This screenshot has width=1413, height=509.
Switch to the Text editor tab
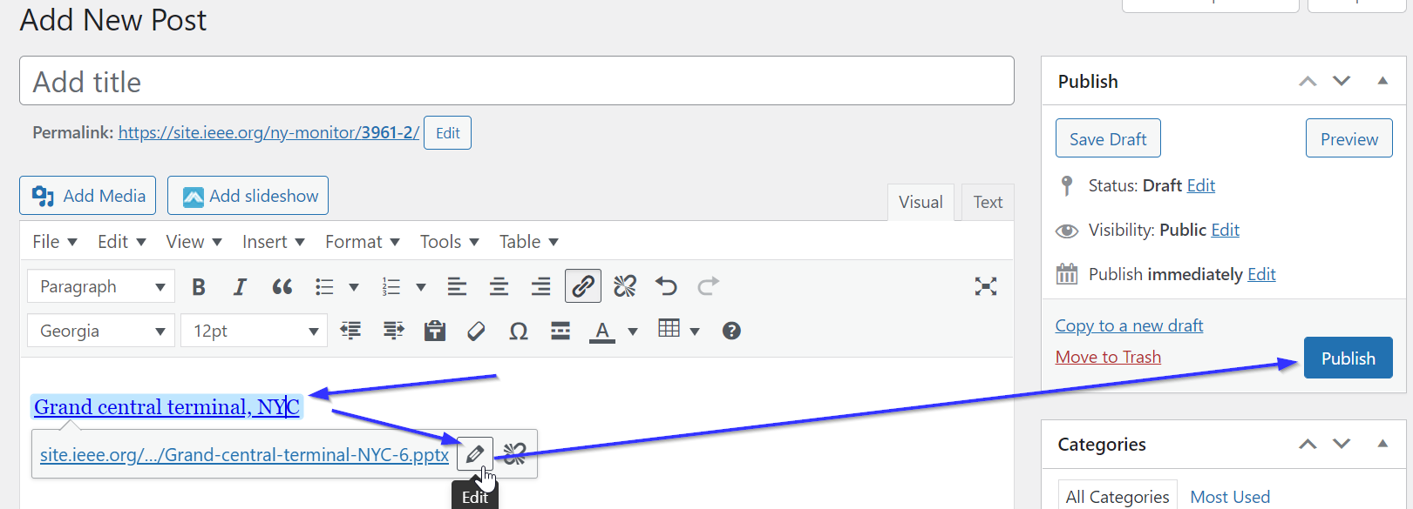coord(988,202)
